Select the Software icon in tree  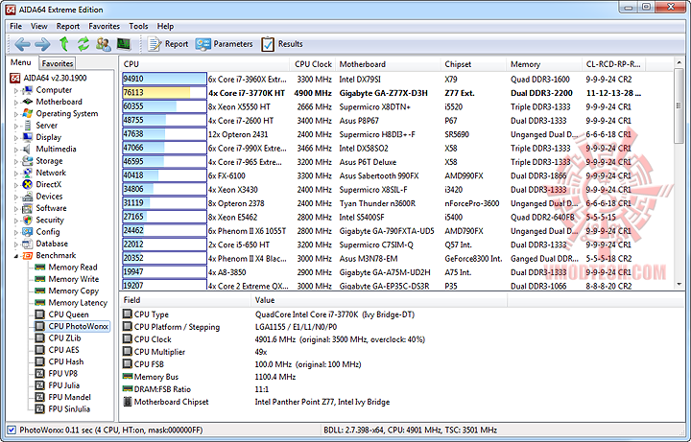(x=27, y=208)
